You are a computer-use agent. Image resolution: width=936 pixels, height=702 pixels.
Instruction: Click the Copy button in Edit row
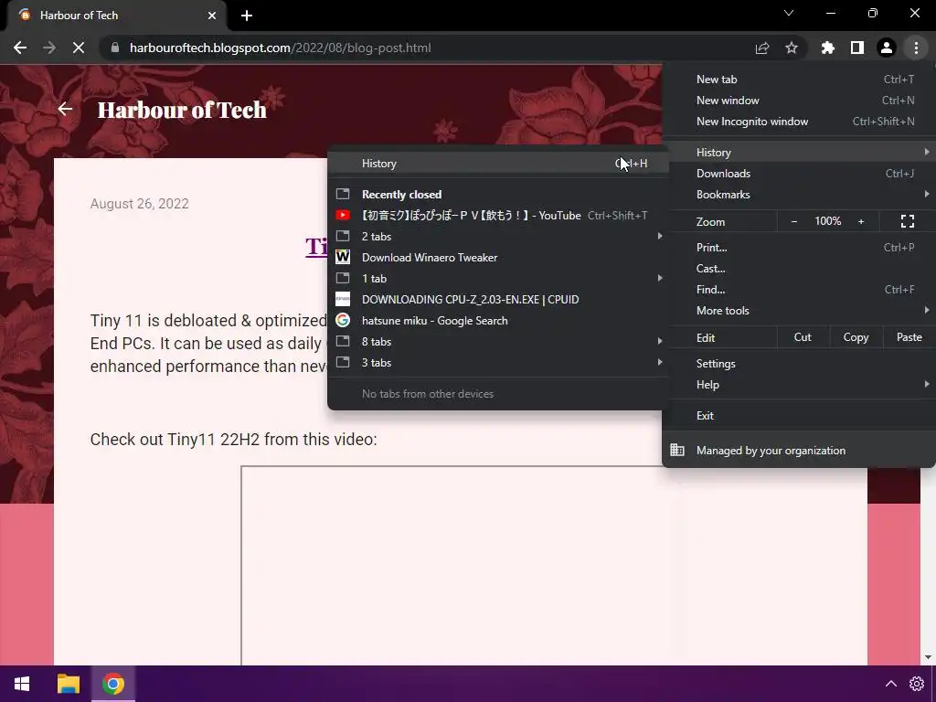tap(856, 337)
